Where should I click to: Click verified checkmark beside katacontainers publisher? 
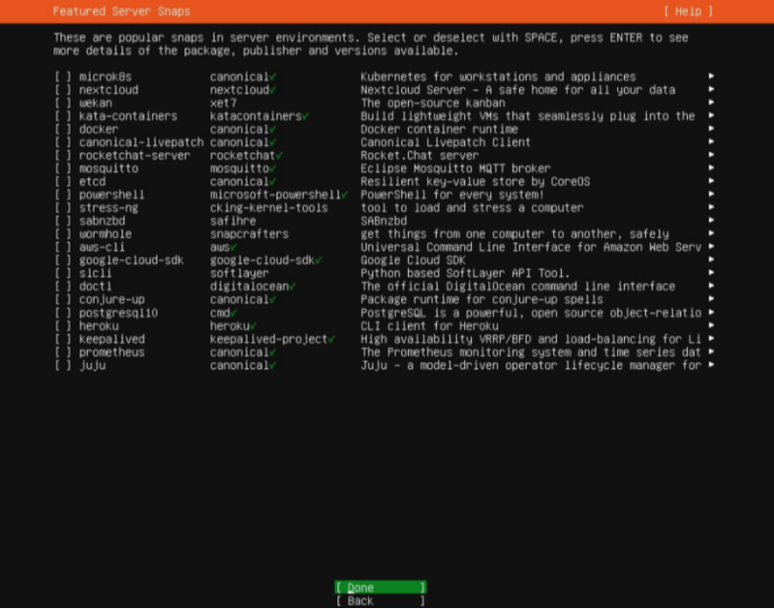[x=305, y=116]
